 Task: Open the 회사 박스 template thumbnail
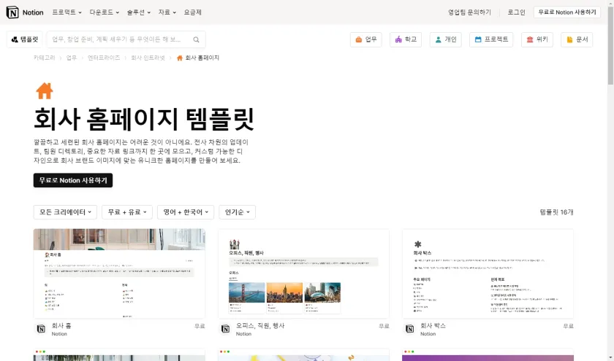488,273
